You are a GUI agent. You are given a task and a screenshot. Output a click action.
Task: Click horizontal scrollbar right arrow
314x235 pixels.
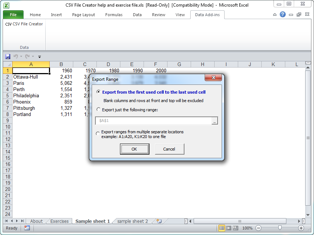point(299,221)
